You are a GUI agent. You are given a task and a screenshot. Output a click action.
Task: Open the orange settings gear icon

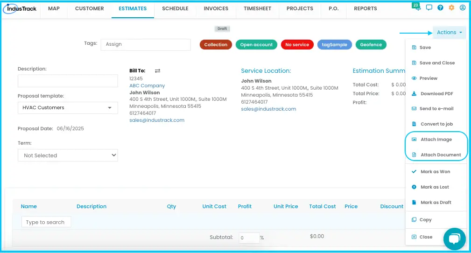point(451,8)
